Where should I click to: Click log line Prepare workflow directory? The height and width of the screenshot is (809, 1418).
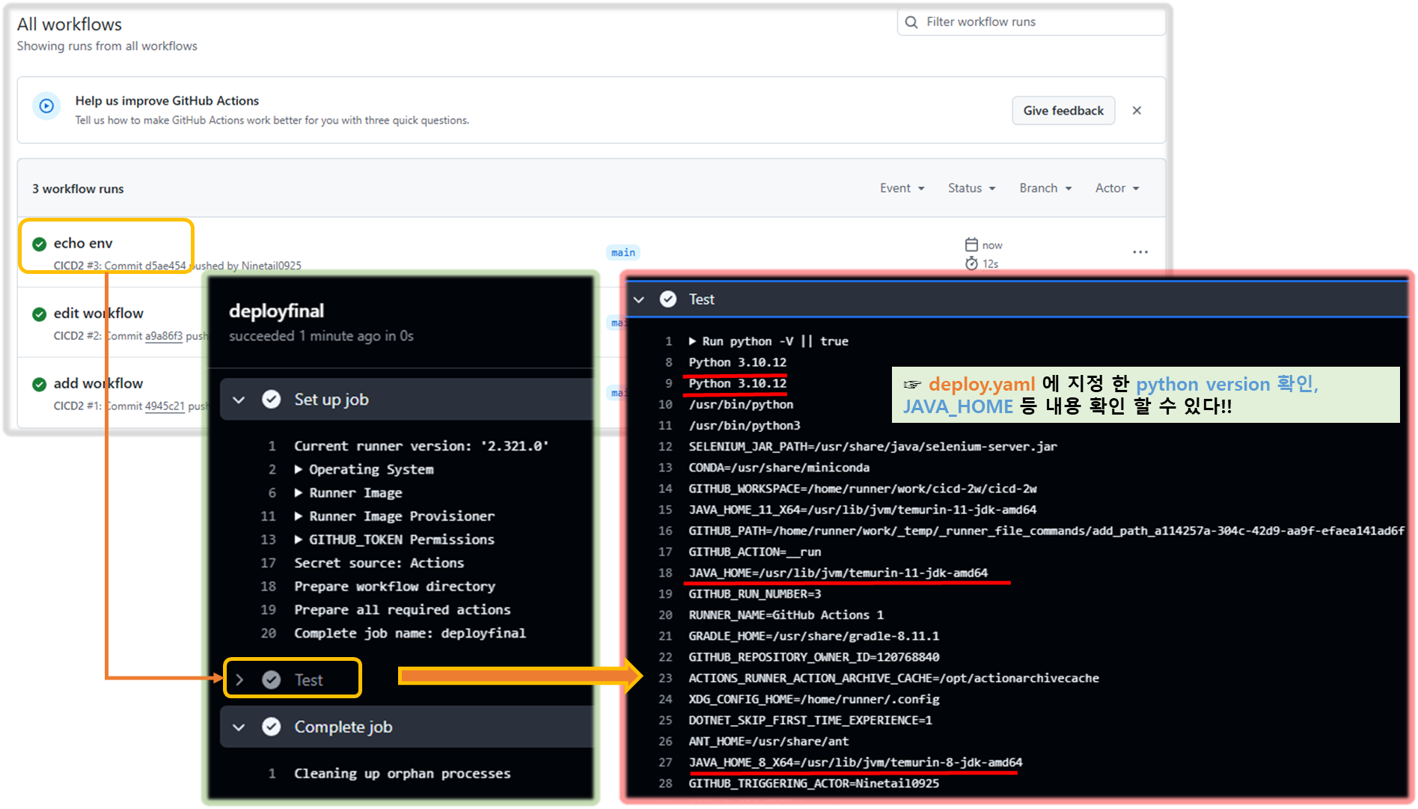[394, 586]
